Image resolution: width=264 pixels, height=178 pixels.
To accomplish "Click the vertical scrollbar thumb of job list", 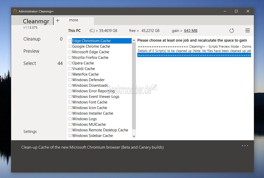I will [134, 86].
